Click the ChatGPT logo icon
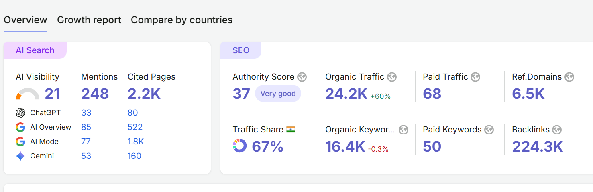This screenshot has height=192, width=593. [x=20, y=113]
